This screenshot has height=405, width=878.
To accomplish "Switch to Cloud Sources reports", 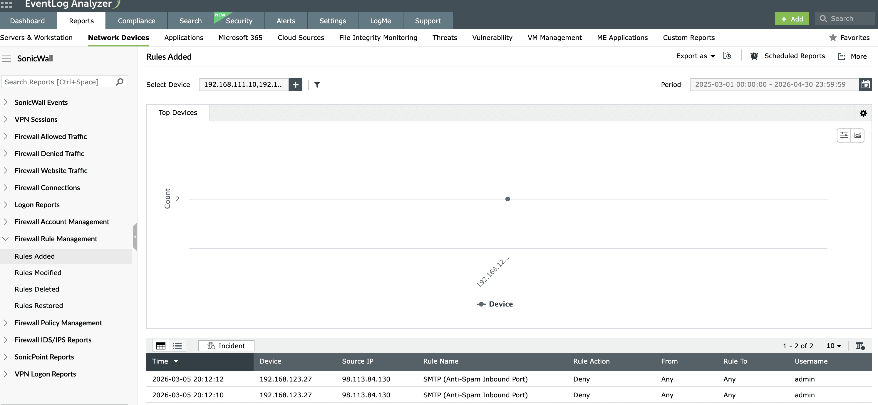I will (x=301, y=38).
